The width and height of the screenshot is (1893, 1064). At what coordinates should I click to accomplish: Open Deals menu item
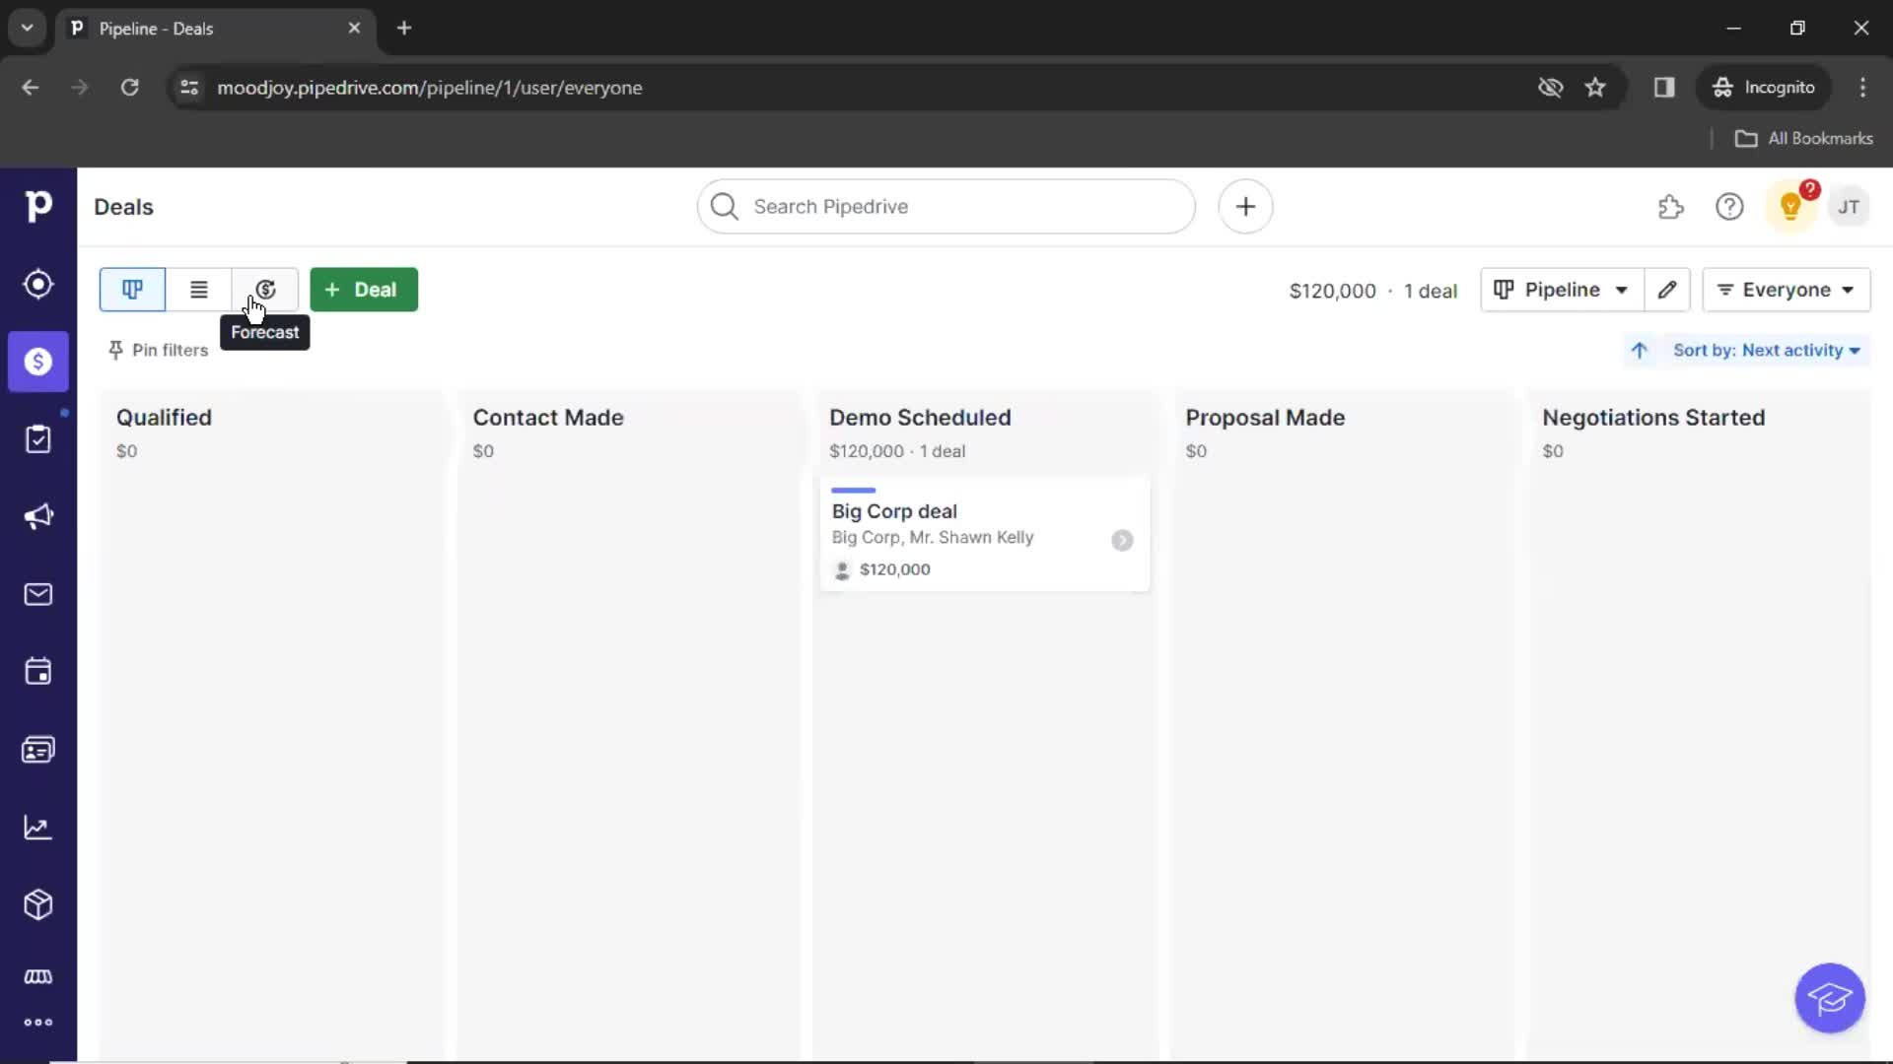pos(37,362)
